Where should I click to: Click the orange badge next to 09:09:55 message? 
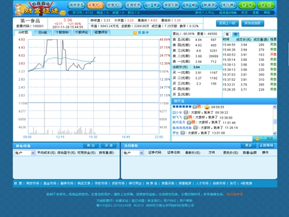[199, 107]
